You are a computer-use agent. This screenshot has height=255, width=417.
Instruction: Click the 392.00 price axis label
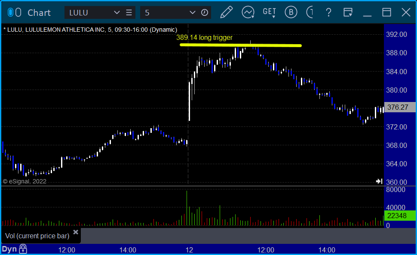pyautogui.click(x=396, y=34)
